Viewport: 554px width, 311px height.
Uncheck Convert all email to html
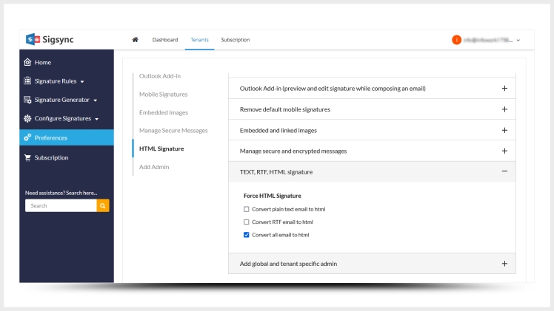(247, 235)
